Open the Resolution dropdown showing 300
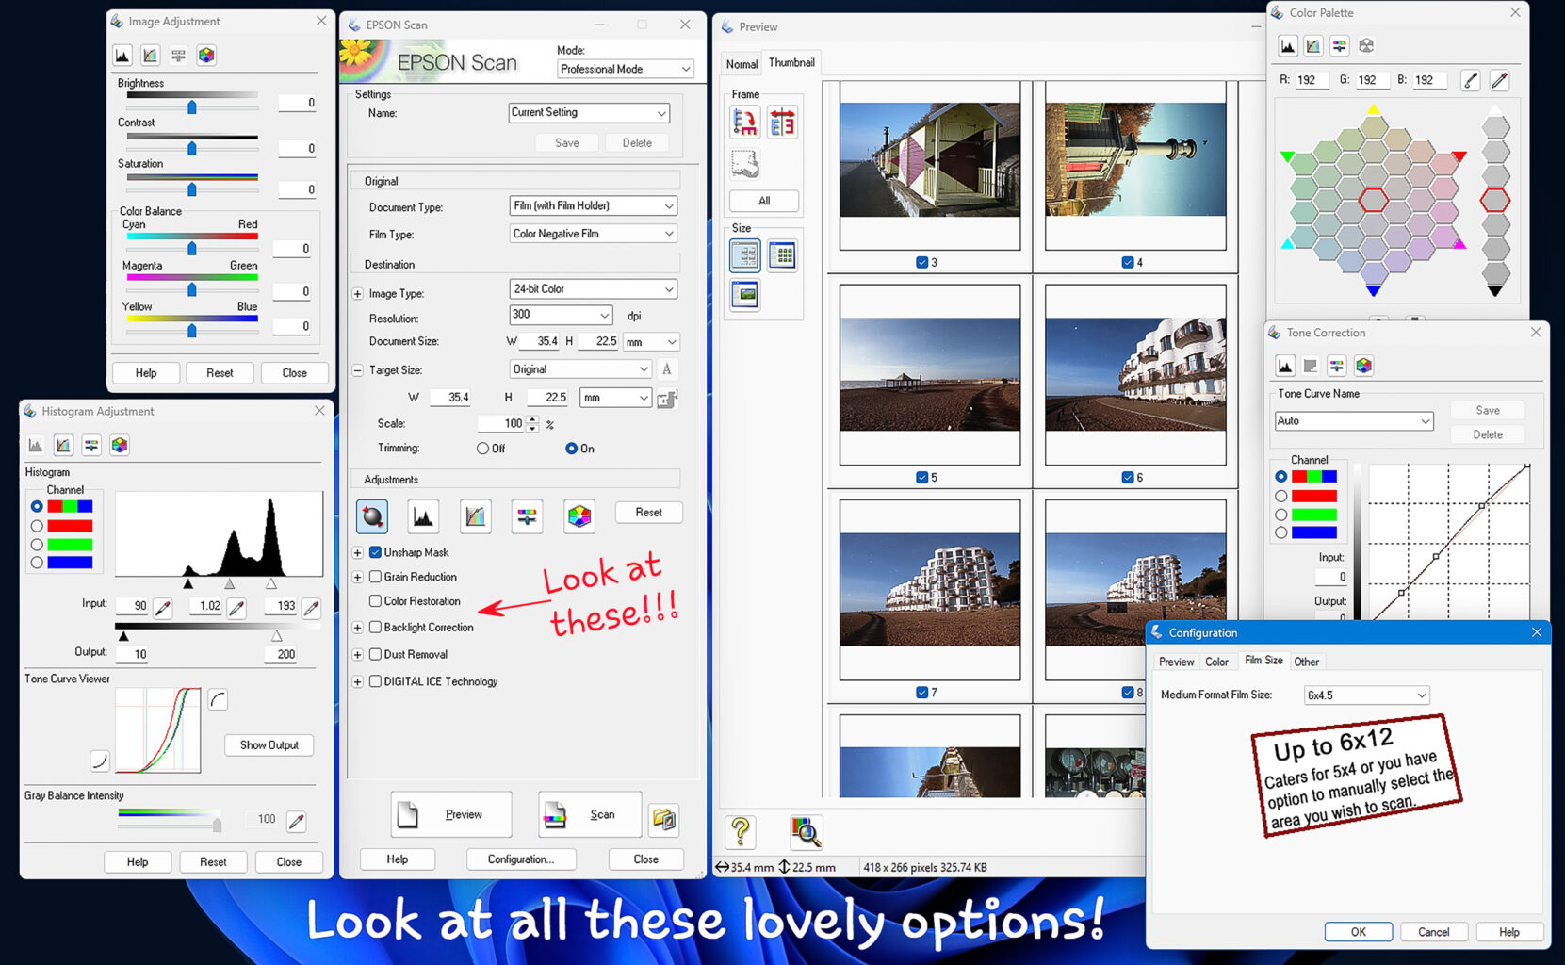1565x965 pixels. point(561,315)
